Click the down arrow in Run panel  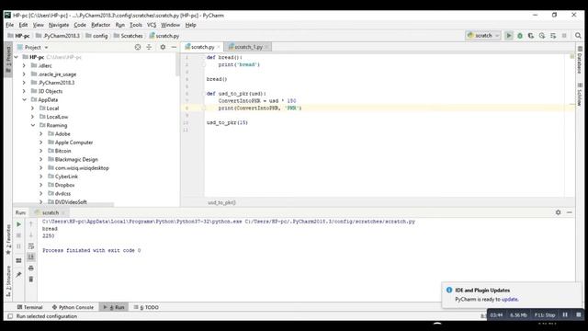(x=31, y=235)
